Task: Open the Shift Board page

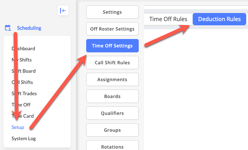Action: 23,71
